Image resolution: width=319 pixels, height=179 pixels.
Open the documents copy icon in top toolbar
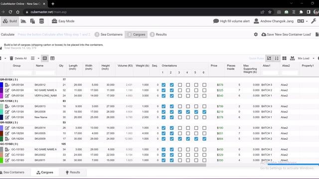32,21
